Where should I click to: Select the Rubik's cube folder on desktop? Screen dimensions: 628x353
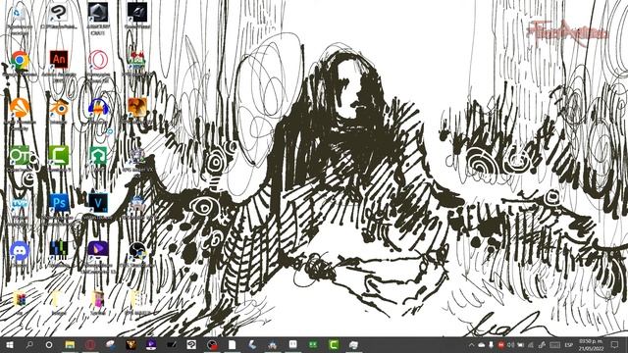20,299
